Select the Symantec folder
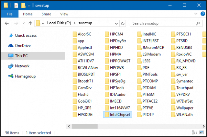 point(182,81)
